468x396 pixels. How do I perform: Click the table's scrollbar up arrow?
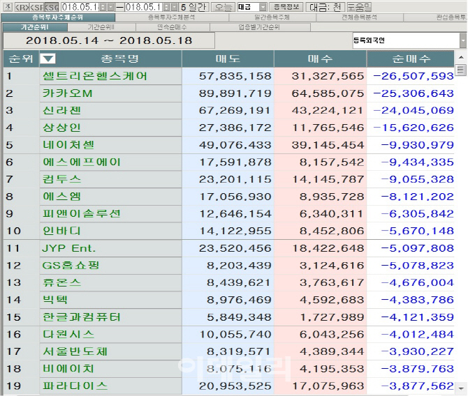[x=460, y=70]
